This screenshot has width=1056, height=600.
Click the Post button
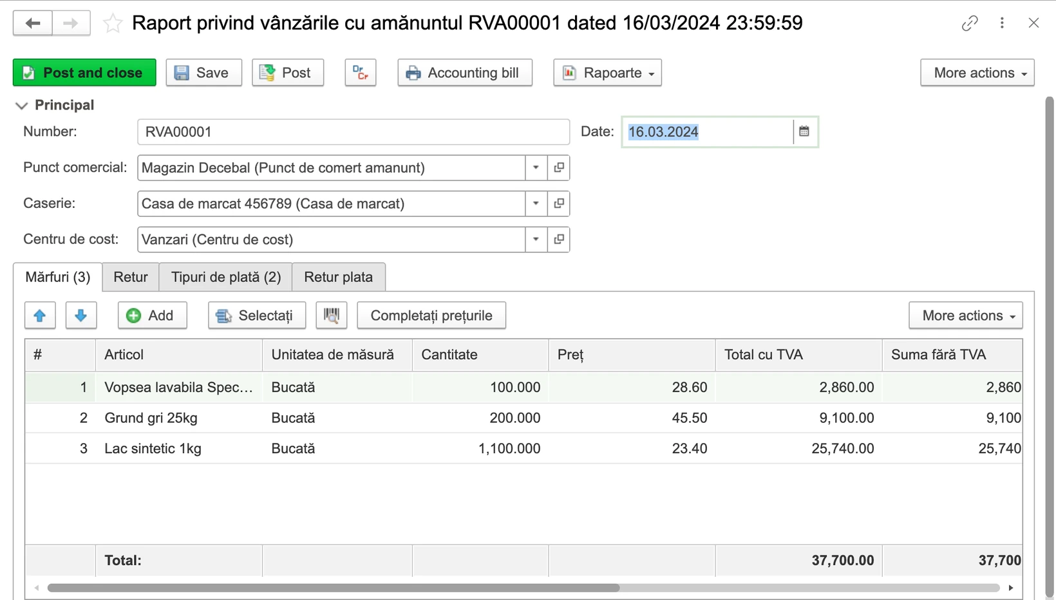[288, 73]
